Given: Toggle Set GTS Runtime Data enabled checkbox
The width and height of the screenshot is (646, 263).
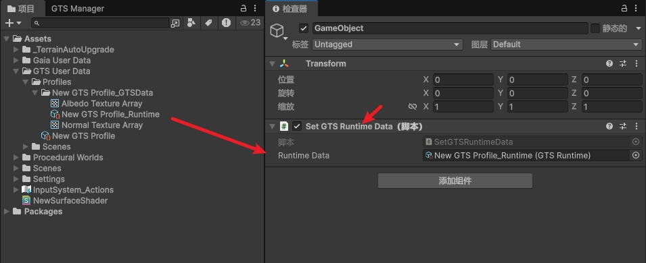Looking at the screenshot, I should (297, 126).
